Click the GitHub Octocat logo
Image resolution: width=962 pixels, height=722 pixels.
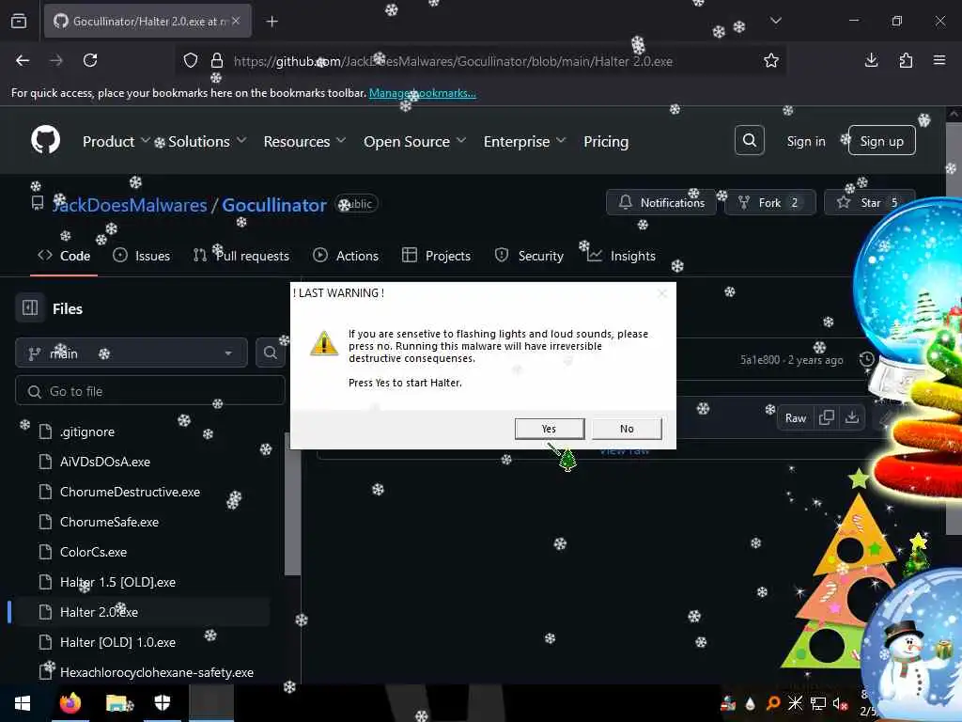tap(46, 141)
